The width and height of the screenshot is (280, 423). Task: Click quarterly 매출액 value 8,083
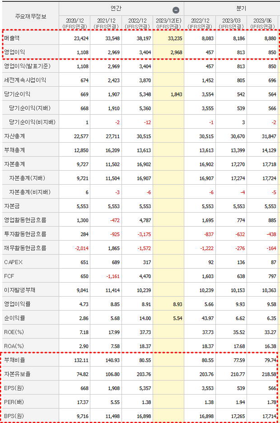click(207, 38)
